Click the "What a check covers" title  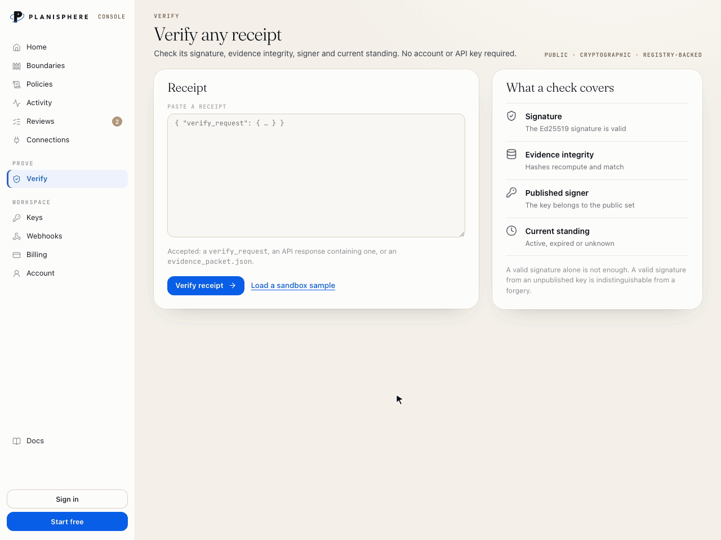560,88
